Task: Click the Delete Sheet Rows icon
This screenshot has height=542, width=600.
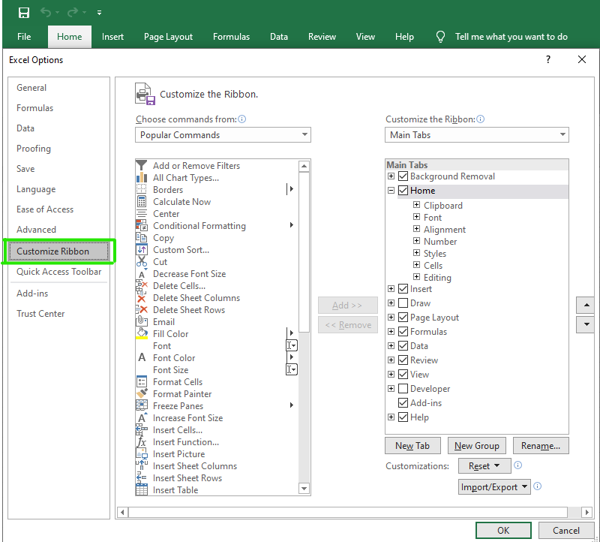Action: (142, 310)
